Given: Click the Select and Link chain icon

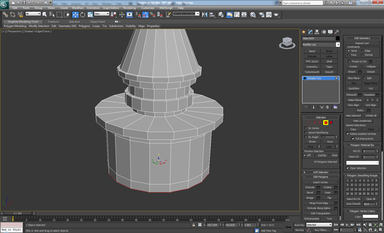Looking at the screenshot, I should [5, 14].
